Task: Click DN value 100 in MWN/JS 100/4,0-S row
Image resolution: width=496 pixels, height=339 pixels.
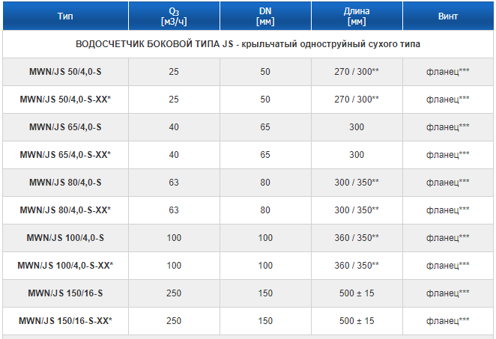Action: tap(265, 238)
